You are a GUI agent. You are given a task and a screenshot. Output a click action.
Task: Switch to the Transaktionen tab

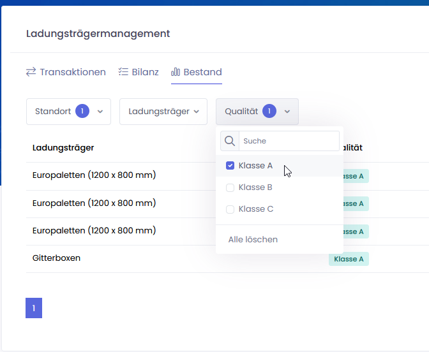72,72
